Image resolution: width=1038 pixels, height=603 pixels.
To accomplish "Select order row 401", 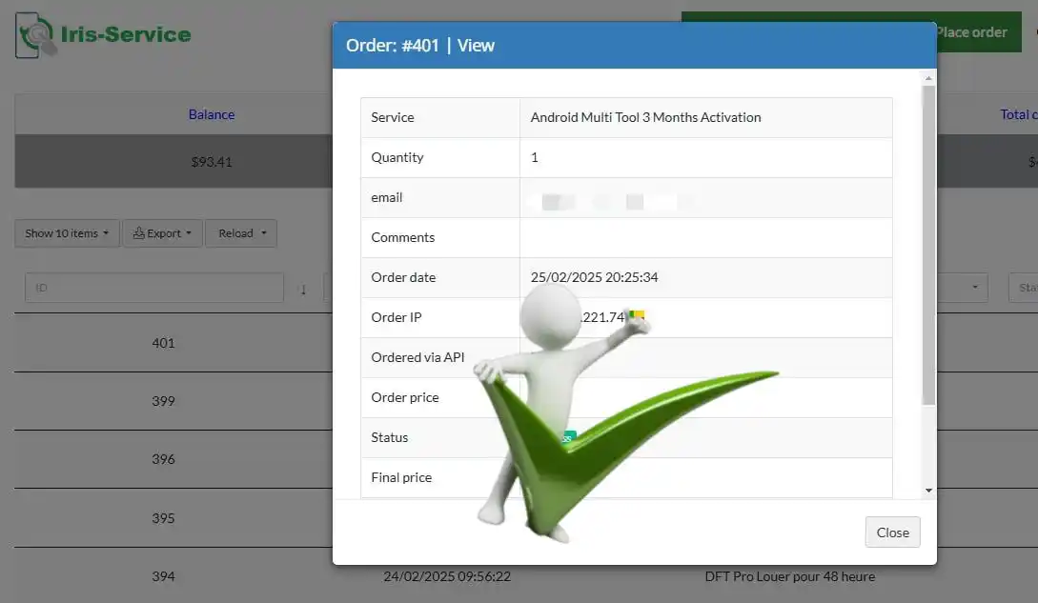I will (x=164, y=343).
